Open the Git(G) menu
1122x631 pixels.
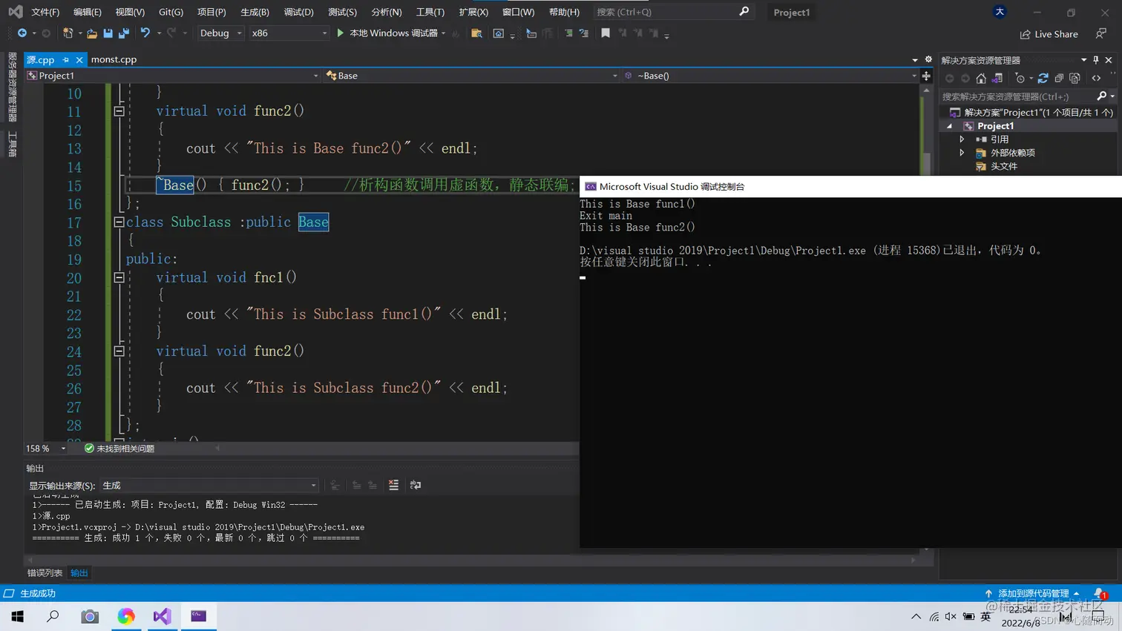[x=171, y=12]
